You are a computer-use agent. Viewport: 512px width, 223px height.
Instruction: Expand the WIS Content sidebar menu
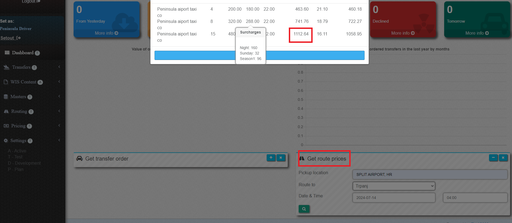23,82
